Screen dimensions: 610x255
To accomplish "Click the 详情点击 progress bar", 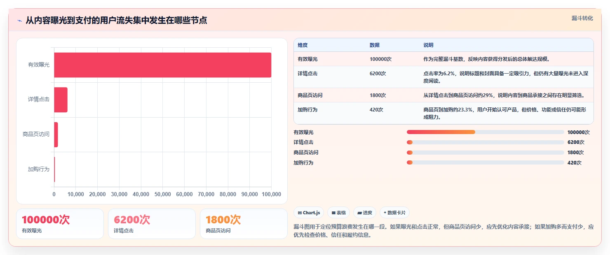I will (x=485, y=142).
